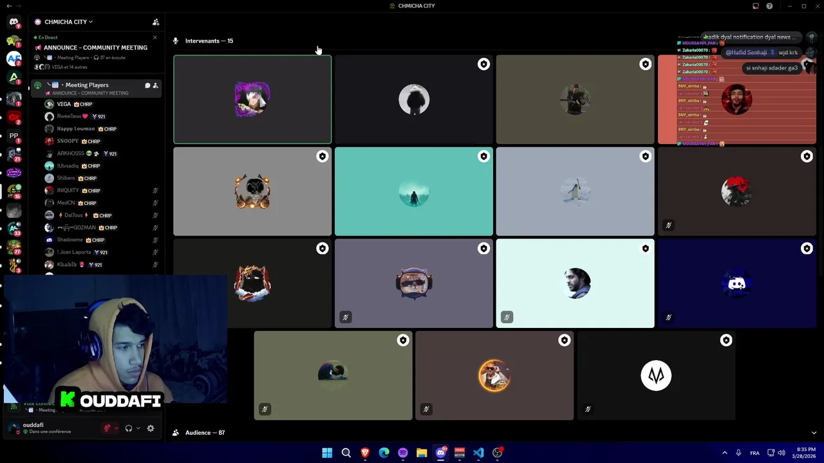Select the Meeting Players stage channel
824x463 pixels.
pos(96,88)
